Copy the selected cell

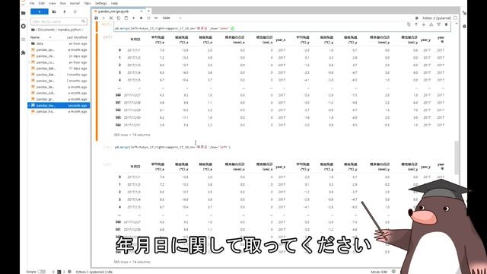click(119, 18)
